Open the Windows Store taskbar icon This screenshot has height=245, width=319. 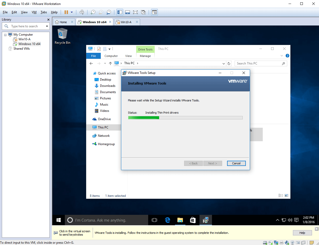click(193, 220)
